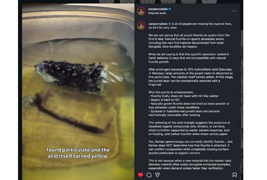
Task: Click the verified badge beside header username
Action: 170,9
